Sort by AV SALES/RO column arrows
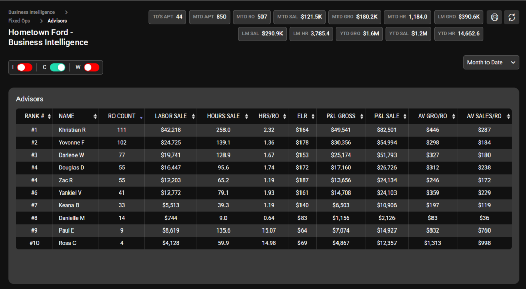 tap(508, 117)
